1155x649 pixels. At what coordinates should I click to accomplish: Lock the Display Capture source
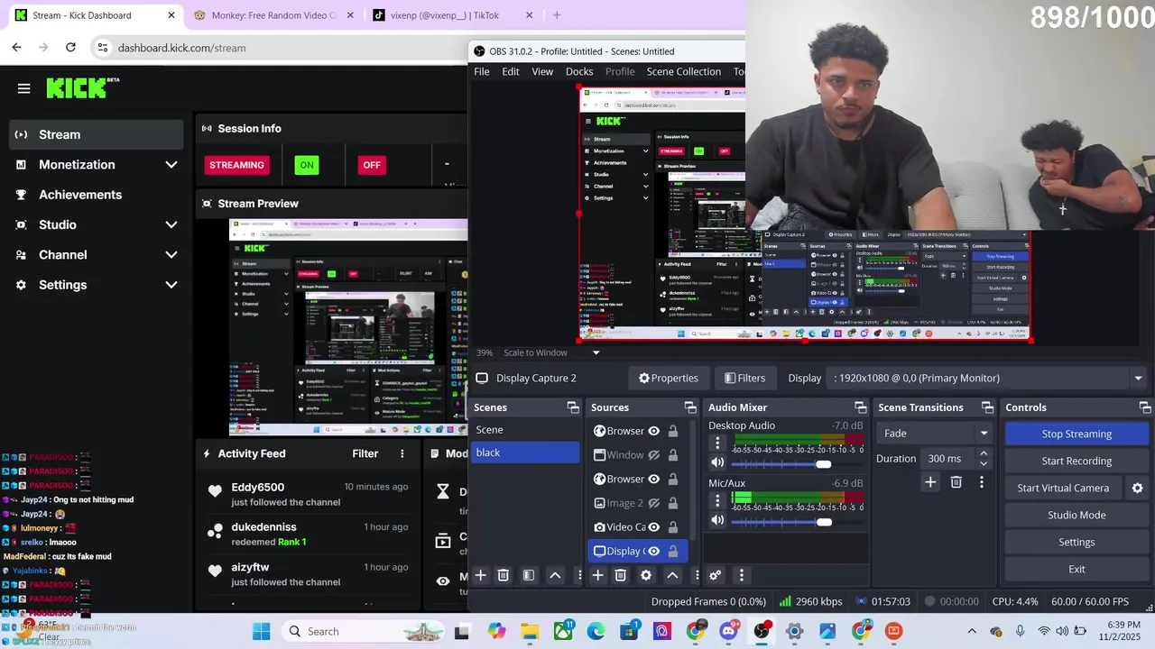tap(673, 551)
